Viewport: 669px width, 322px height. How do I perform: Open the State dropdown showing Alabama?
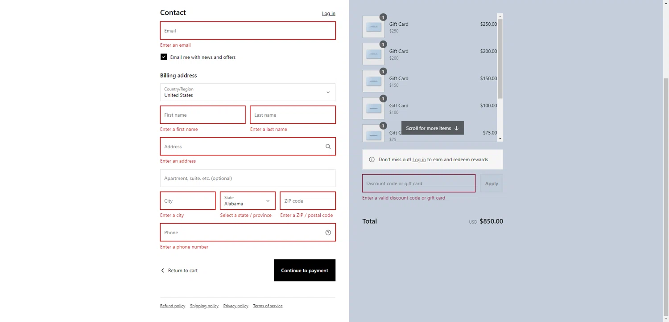click(x=248, y=201)
